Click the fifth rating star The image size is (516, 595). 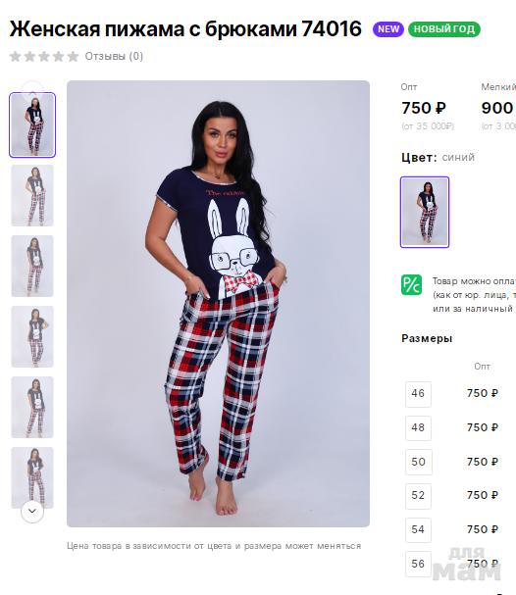click(73, 57)
